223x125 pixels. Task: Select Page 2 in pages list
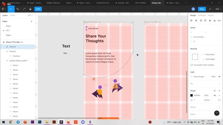[8, 35]
